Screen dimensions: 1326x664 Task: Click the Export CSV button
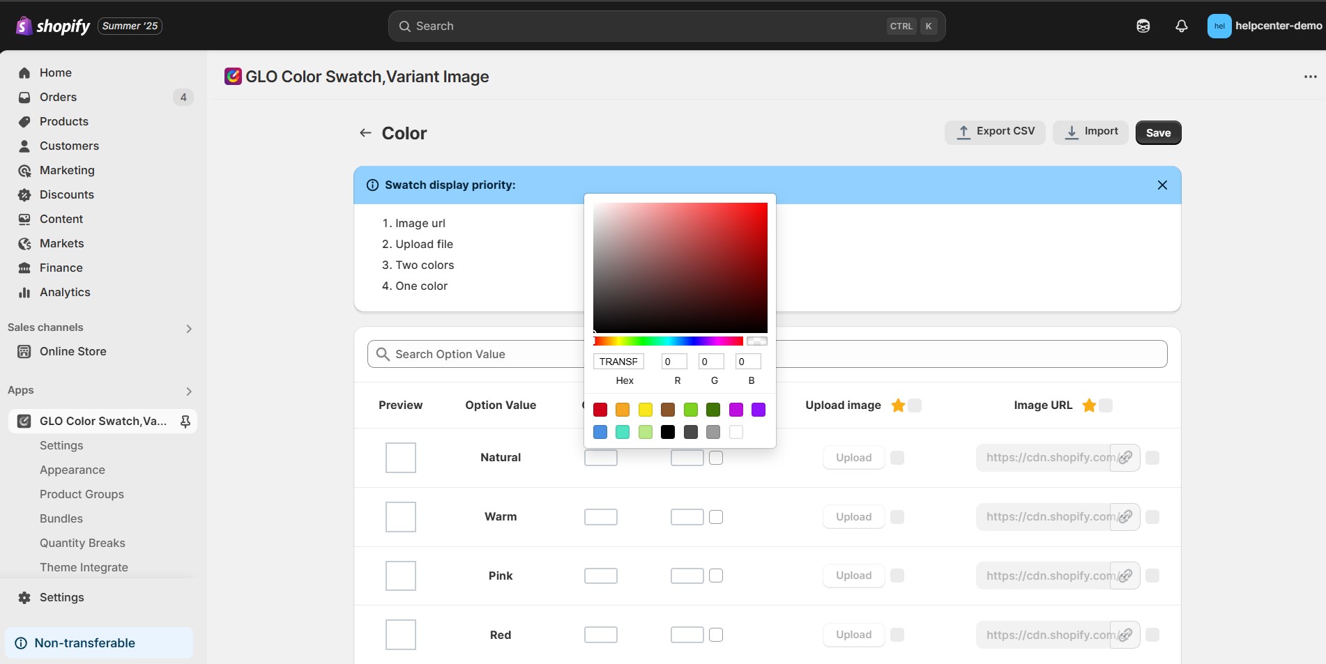click(994, 132)
